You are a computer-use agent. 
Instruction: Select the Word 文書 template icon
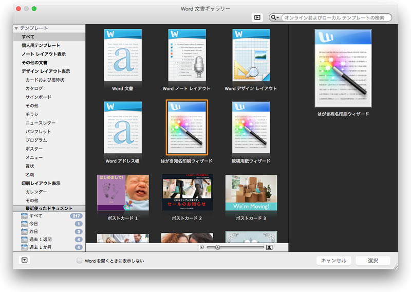click(123, 55)
